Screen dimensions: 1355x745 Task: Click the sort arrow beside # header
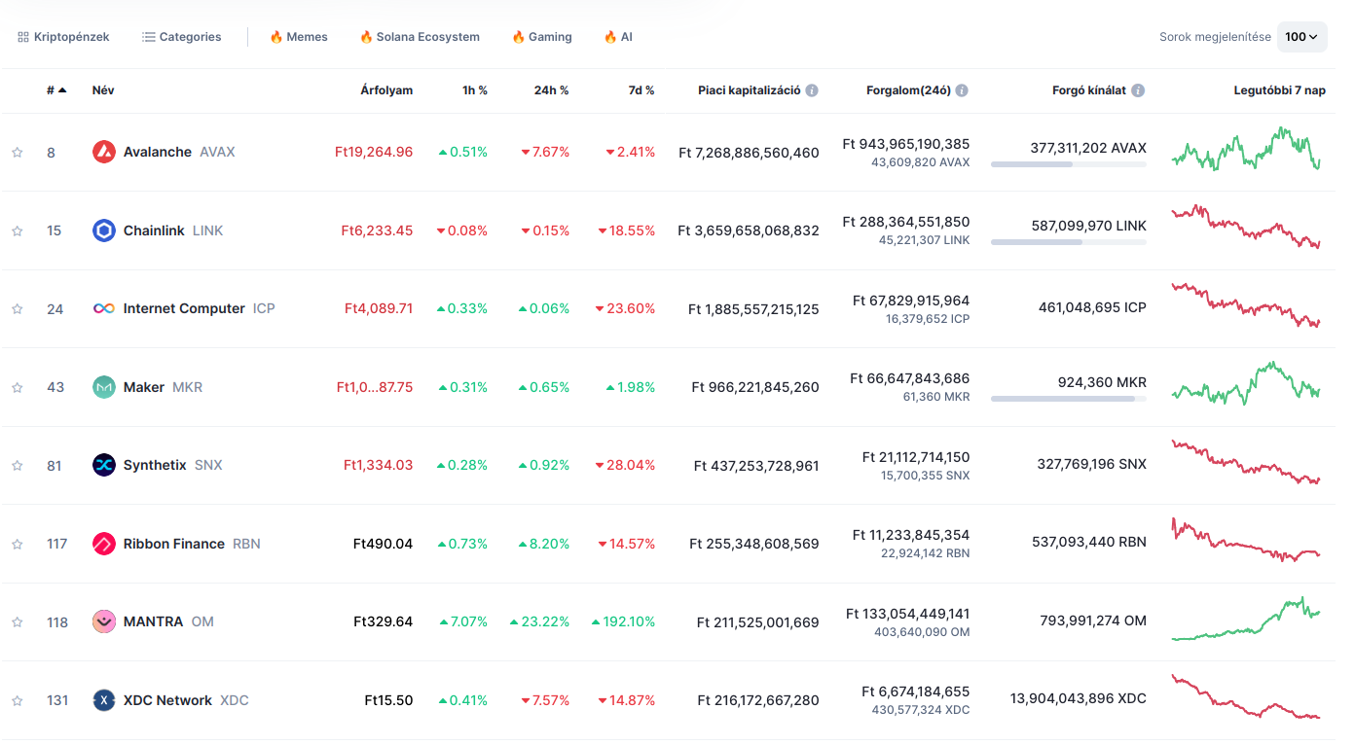[62, 90]
